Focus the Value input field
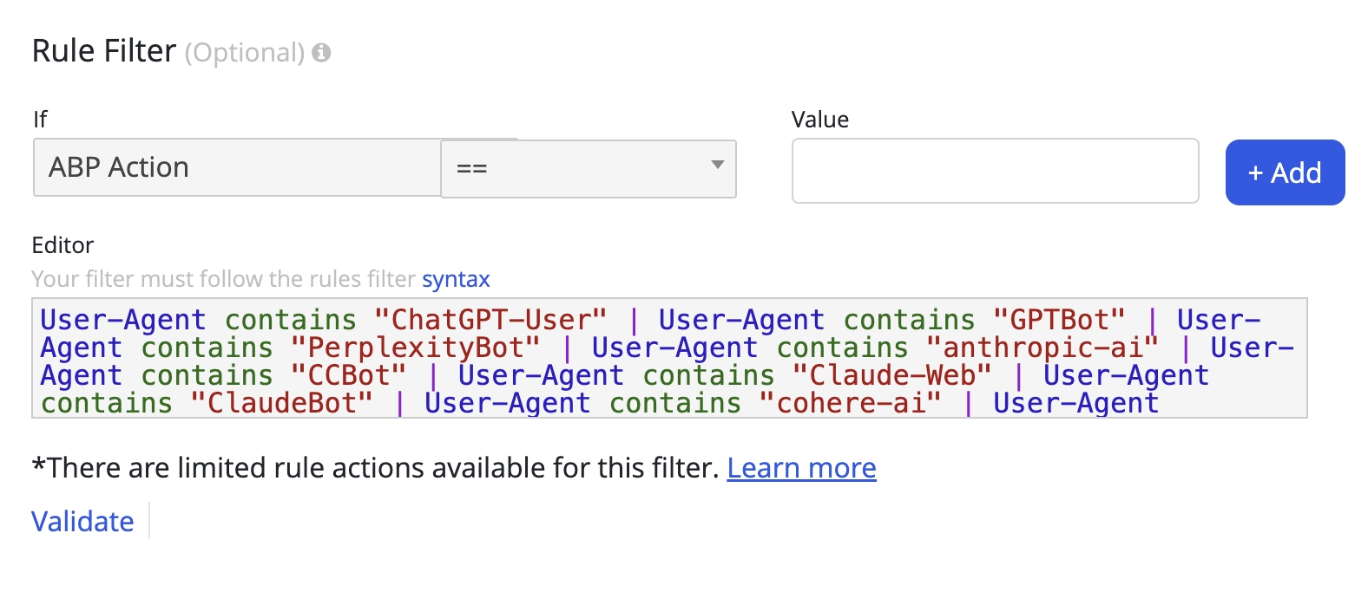 pos(995,171)
